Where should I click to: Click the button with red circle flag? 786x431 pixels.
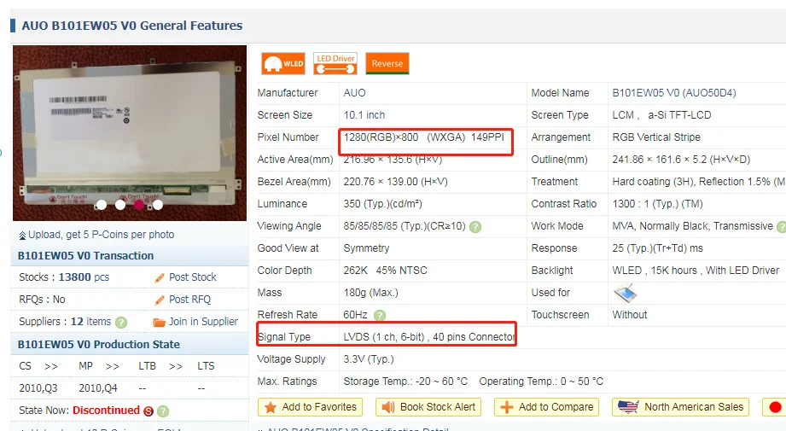click(774, 407)
